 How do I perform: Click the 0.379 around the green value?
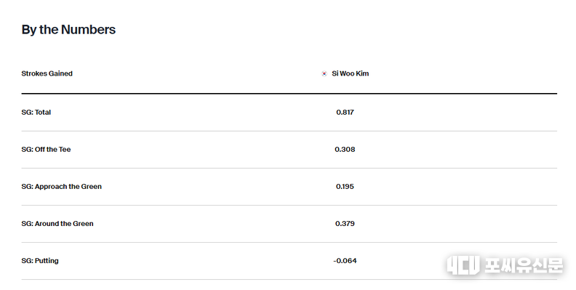pyautogui.click(x=345, y=224)
